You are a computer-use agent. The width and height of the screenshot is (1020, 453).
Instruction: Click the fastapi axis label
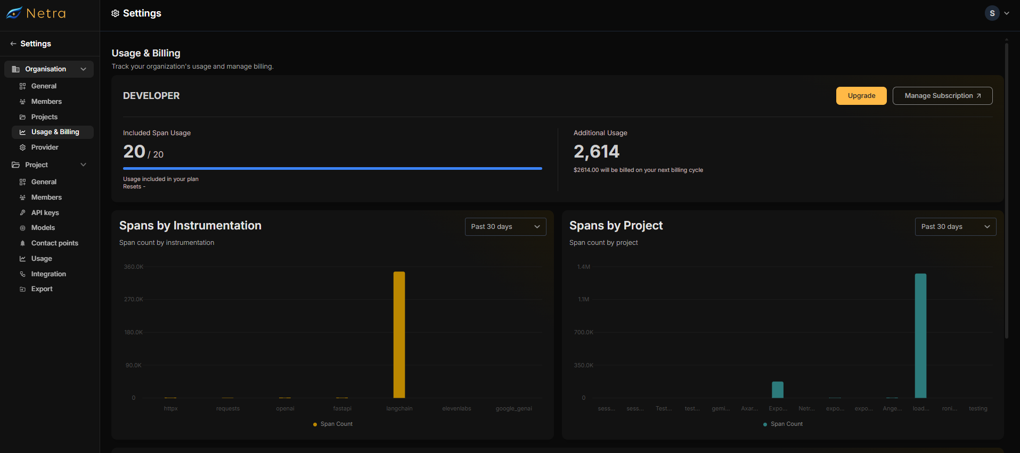pos(342,409)
